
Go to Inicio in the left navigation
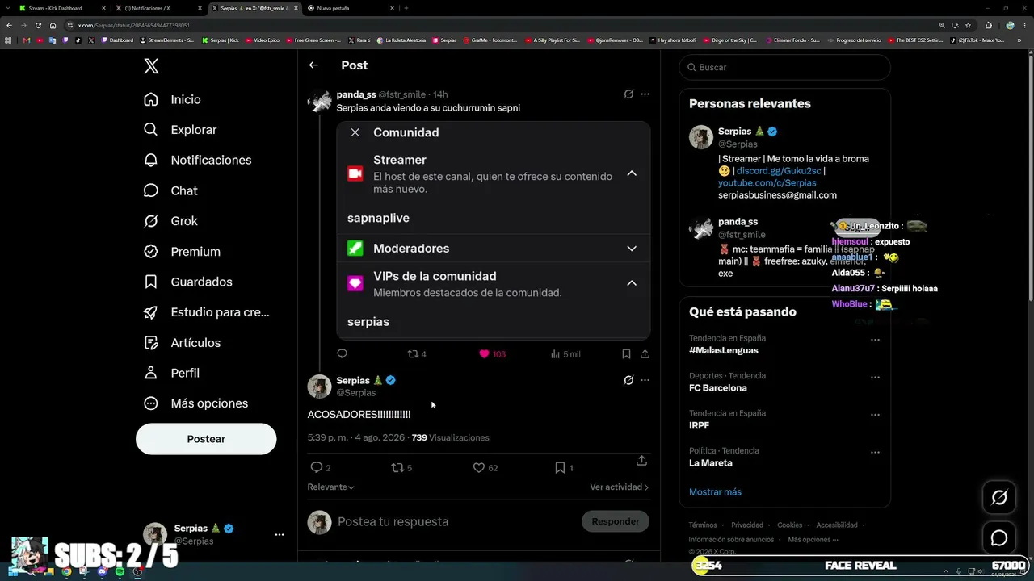(172, 99)
